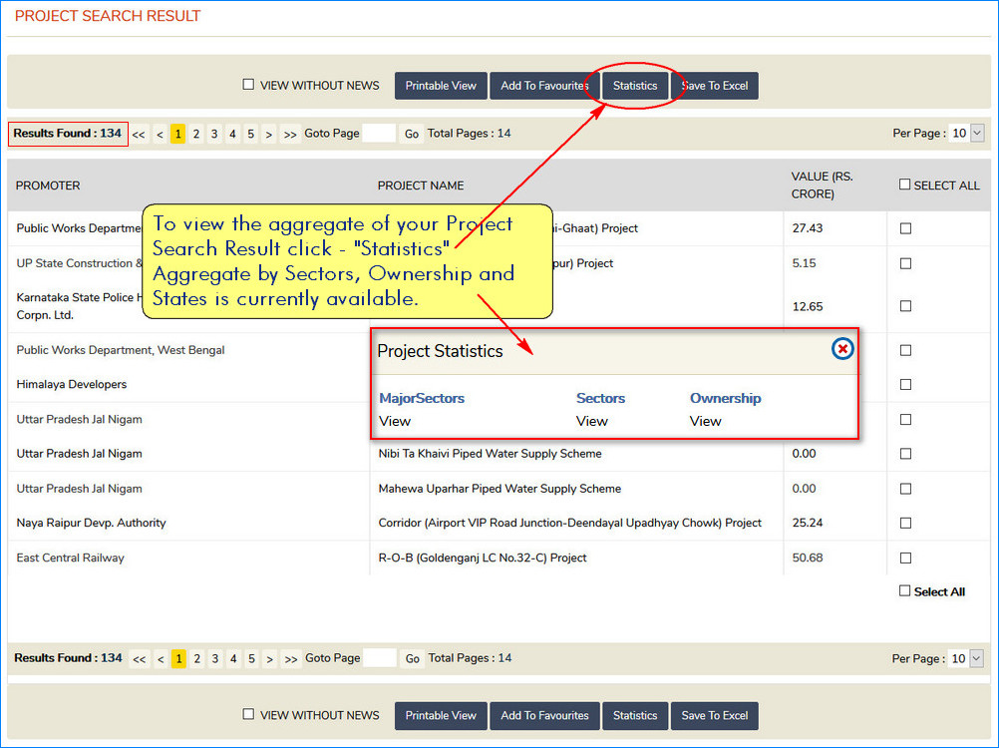Close the Project Statistics popup
Screen dimensions: 999x748
843,348
